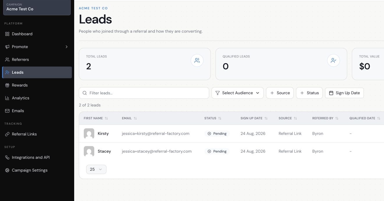This screenshot has height=201, width=384.
Task: Go to Dashboard in sidebar
Action: click(37, 34)
